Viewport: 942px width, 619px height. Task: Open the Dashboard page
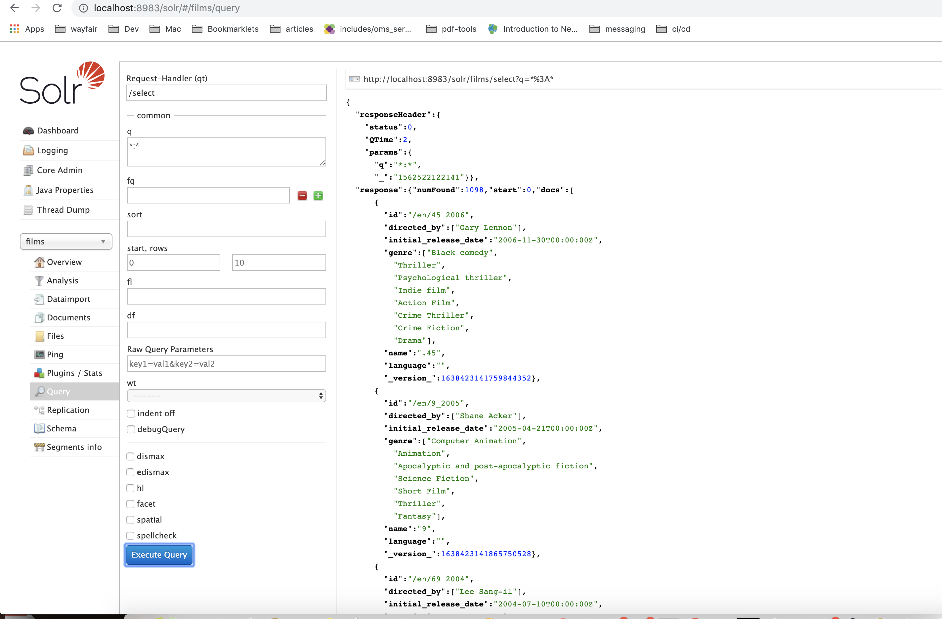(58, 130)
